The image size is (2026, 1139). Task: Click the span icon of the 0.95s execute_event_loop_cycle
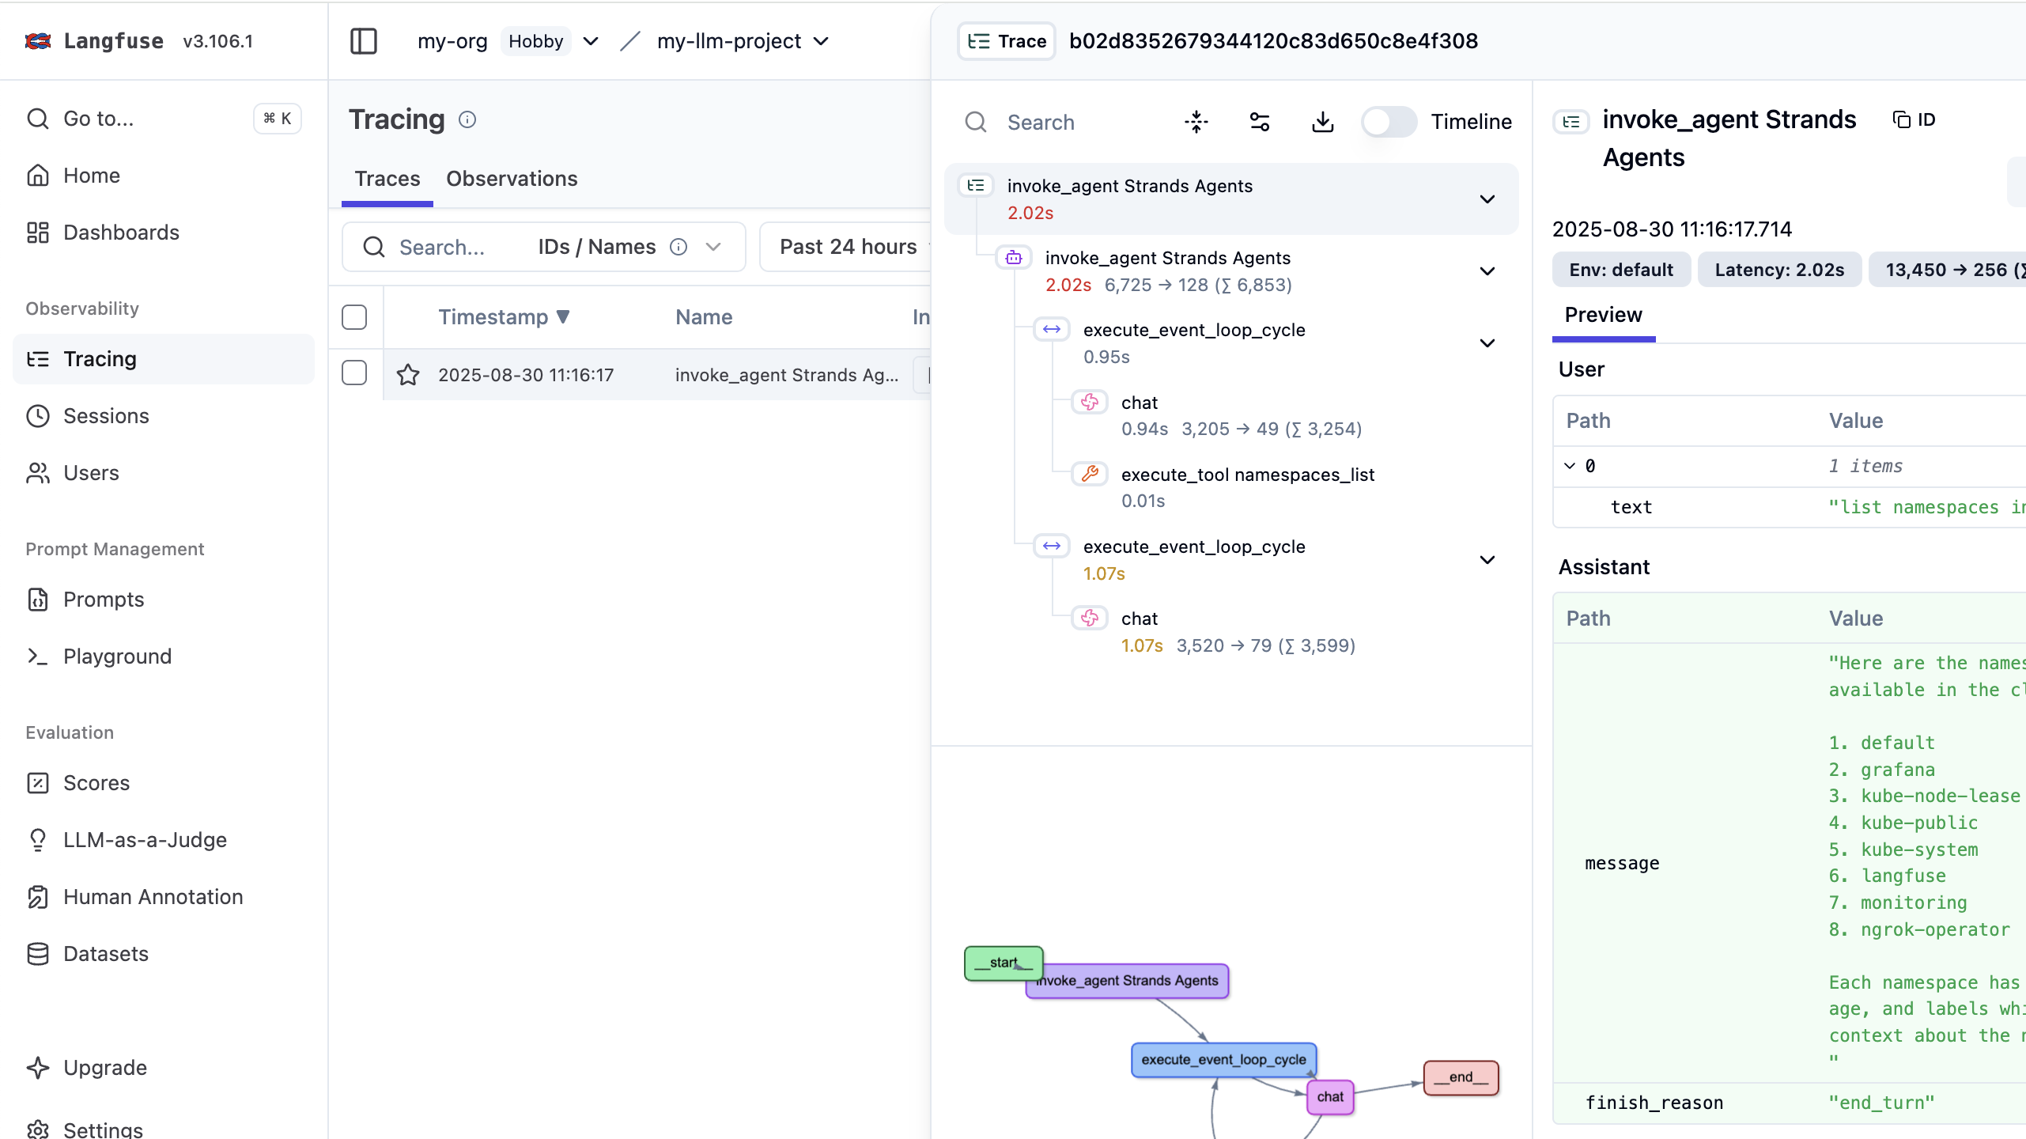coord(1052,329)
